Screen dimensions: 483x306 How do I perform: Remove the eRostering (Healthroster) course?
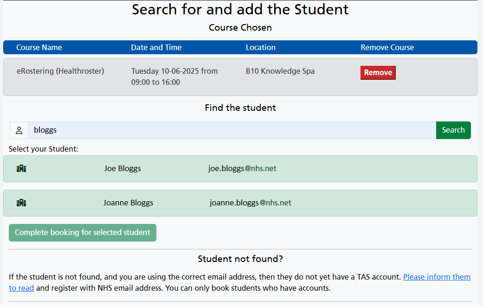click(x=378, y=73)
